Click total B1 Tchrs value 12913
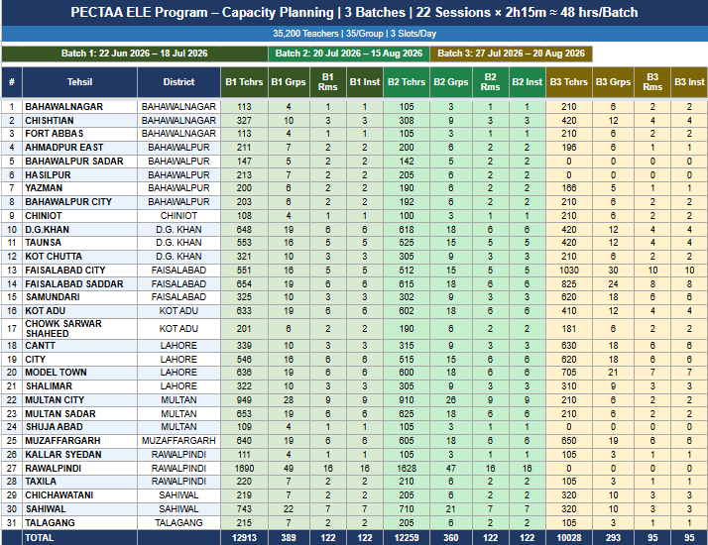This screenshot has height=545, width=708. (244, 538)
